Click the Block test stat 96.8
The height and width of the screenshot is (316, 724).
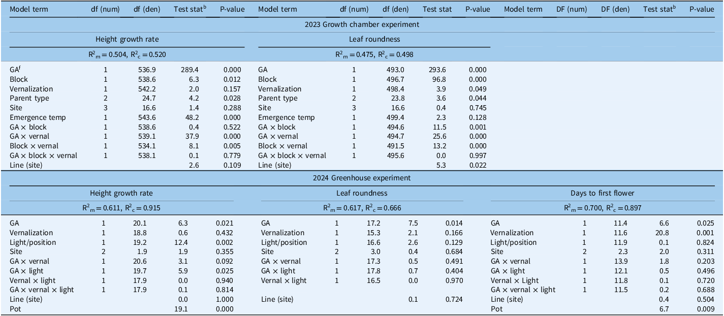point(440,79)
